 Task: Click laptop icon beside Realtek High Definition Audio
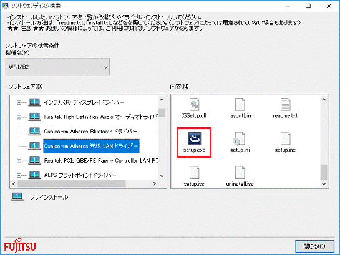[34, 117]
